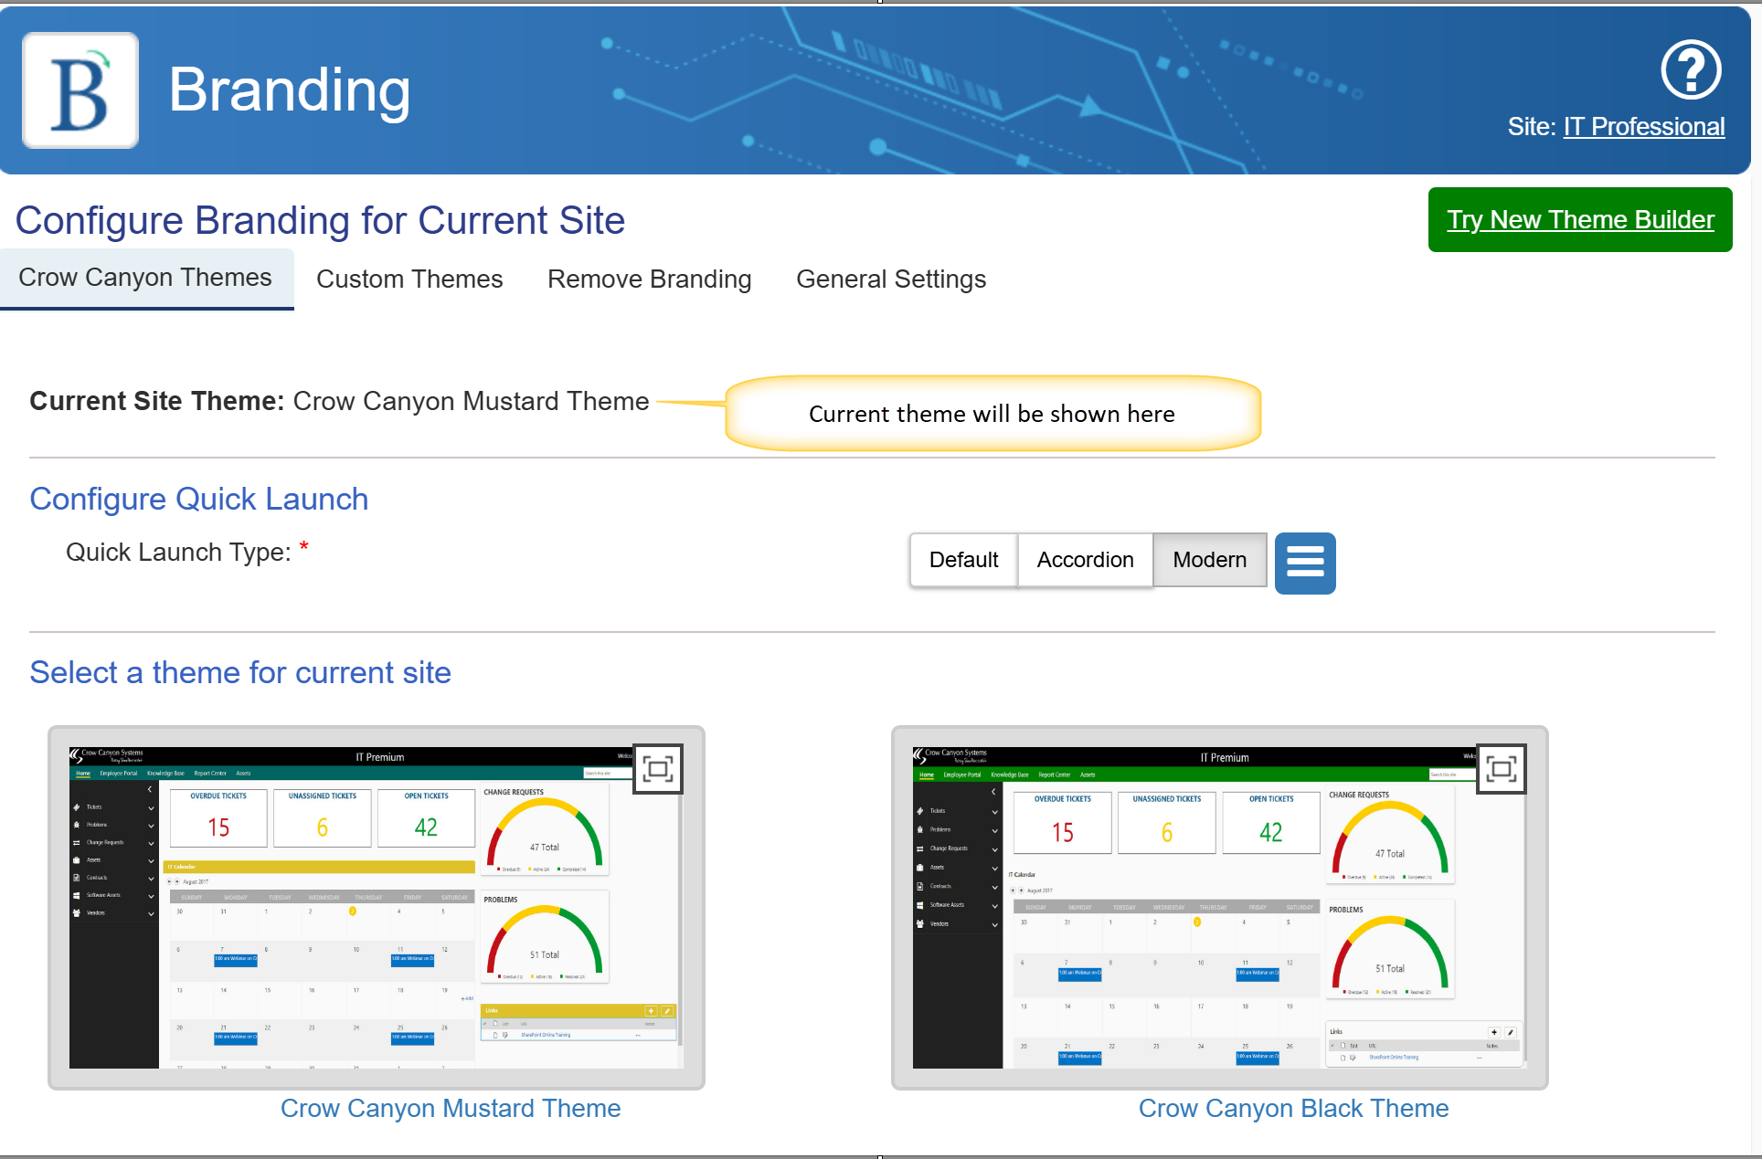
Task: Enlarge the Mustard Theme preview via expand icon
Action: pos(658,769)
